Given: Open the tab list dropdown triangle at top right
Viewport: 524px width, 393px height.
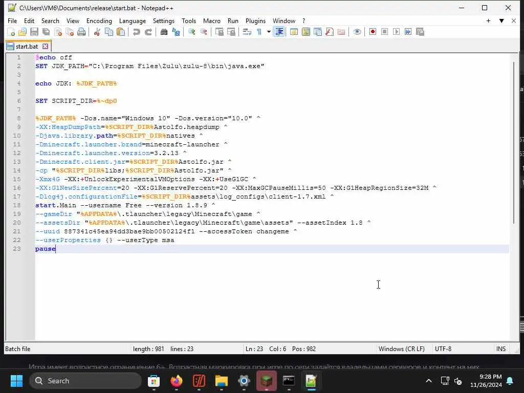Looking at the screenshot, I should [501, 21].
